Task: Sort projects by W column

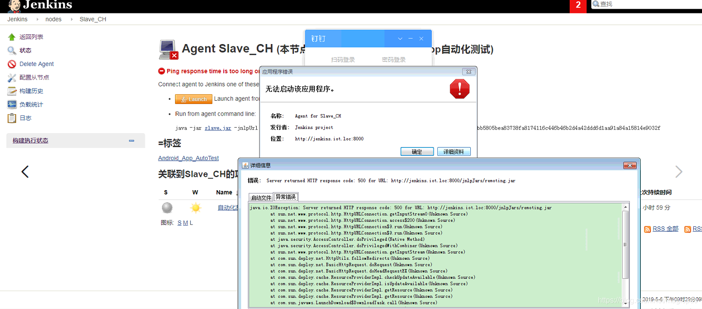Action: [195, 193]
